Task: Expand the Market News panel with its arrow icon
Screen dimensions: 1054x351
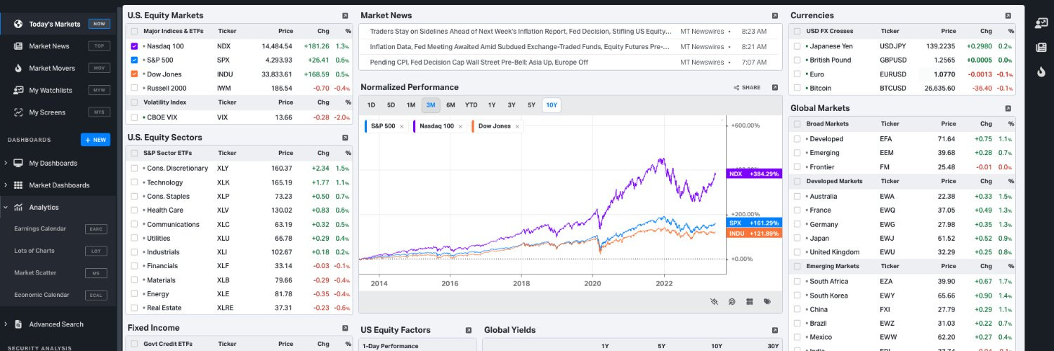Action: coord(774,15)
